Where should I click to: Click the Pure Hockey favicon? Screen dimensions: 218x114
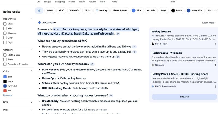click(x=153, y=44)
